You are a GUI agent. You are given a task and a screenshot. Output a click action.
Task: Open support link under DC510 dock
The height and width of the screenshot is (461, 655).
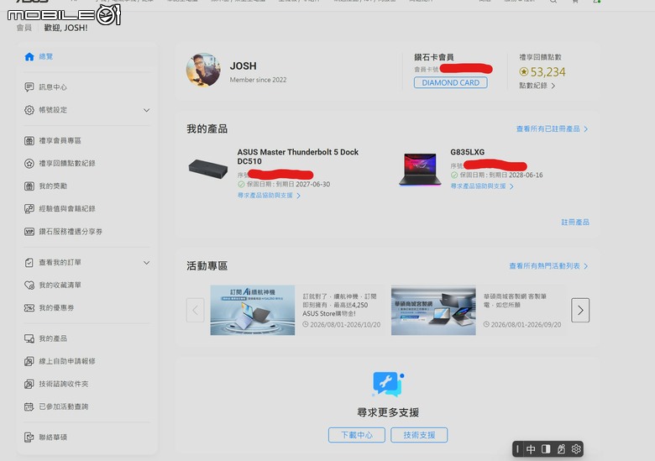point(269,196)
